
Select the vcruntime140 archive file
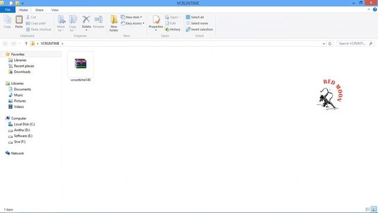pos(80,66)
